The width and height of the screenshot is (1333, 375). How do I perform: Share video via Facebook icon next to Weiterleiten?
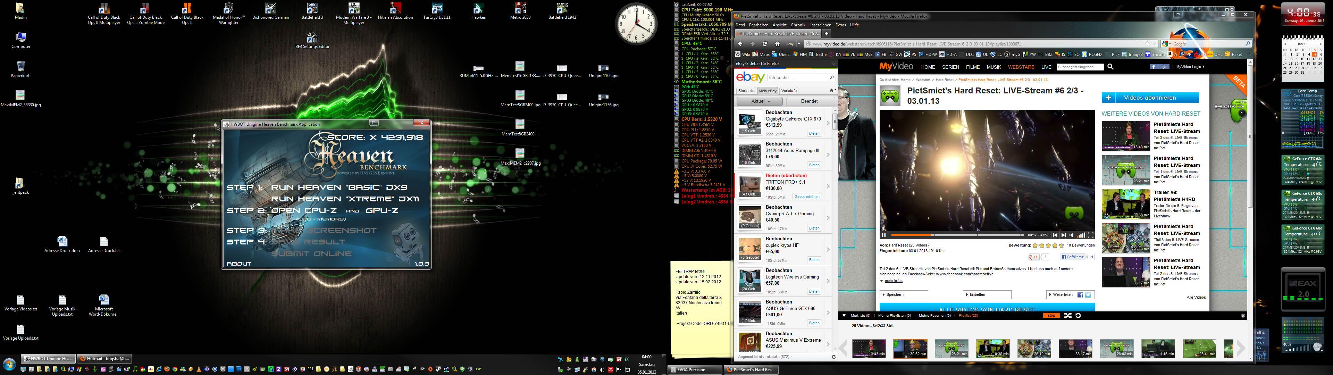[1080, 295]
